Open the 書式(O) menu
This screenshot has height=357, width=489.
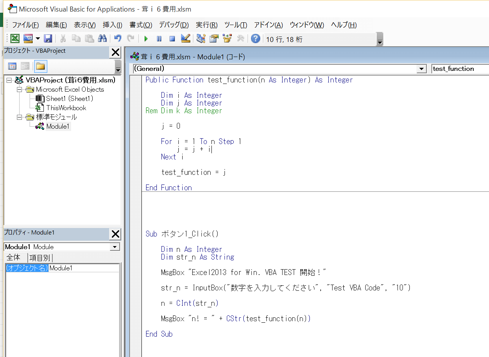(141, 25)
